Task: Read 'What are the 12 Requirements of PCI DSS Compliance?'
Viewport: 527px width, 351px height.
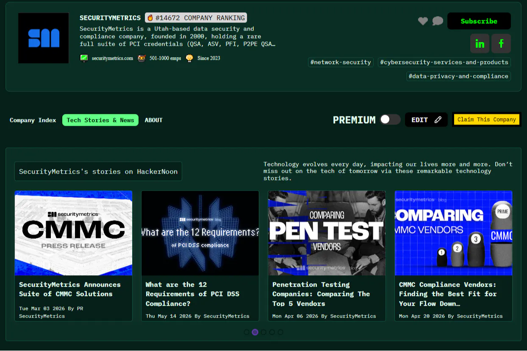Action: [193, 294]
